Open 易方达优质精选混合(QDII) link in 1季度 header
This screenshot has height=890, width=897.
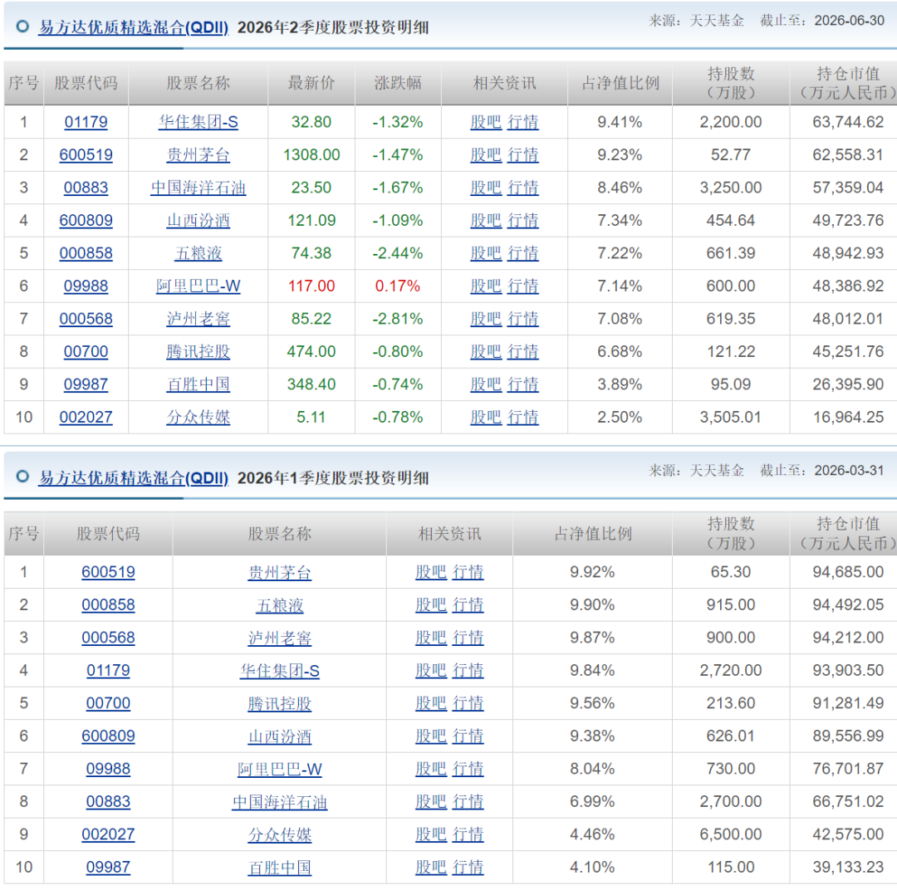pos(133,477)
